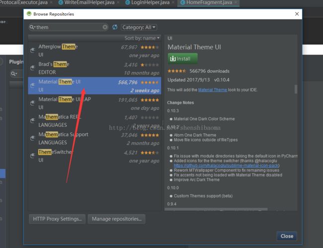Select the Brad's Theme plugin row

94,68
